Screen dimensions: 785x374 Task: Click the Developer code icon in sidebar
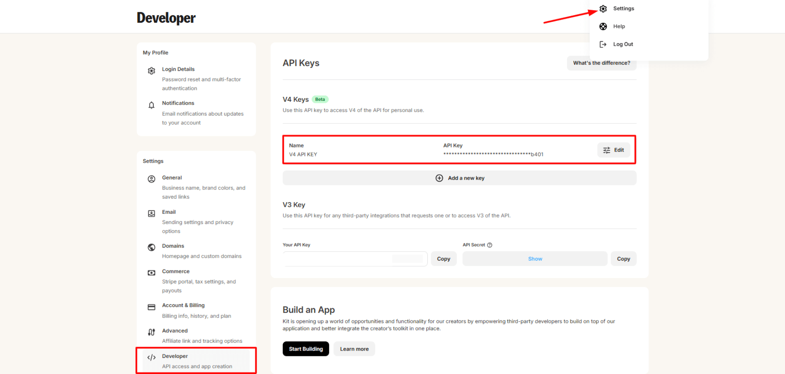click(151, 357)
